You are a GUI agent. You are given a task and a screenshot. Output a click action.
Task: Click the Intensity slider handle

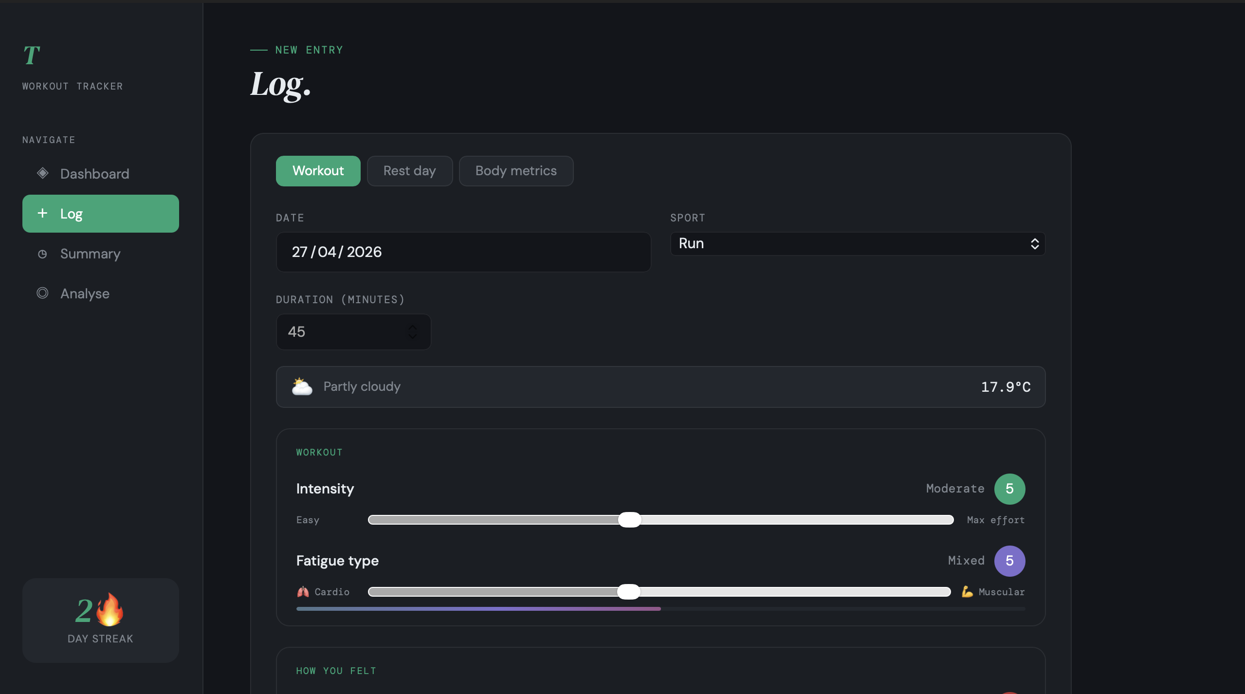630,520
